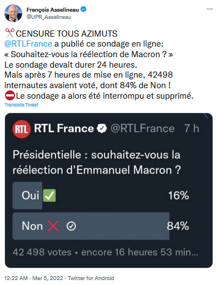Click the red no-entry emoji
This screenshot has width=217, height=285.
click(x=9, y=95)
